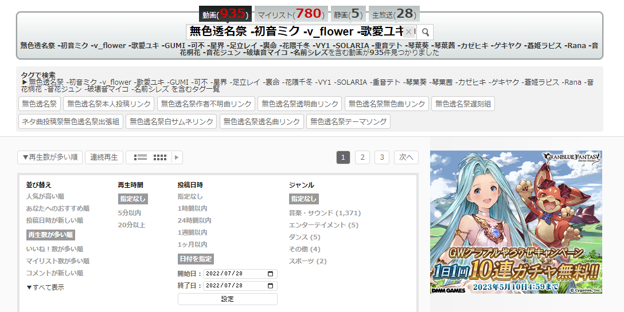Select the 静画(5) tab
Viewport: 624px width, 312px height.
pos(348,14)
